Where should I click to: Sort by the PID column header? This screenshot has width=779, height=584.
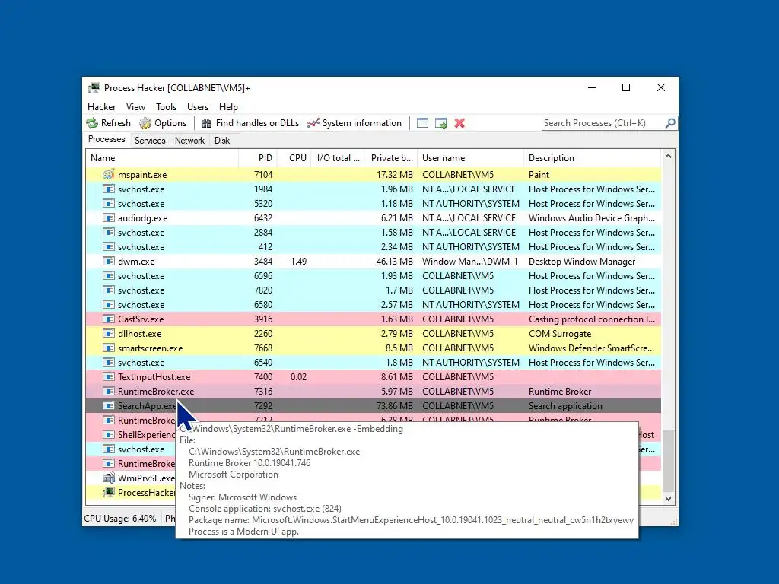(257, 158)
